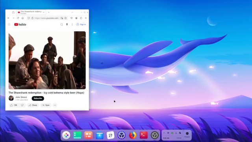Image resolution: width=252 pixels, height=142 pixels.
Task: Click the Sign in button
Action: coord(81,24)
